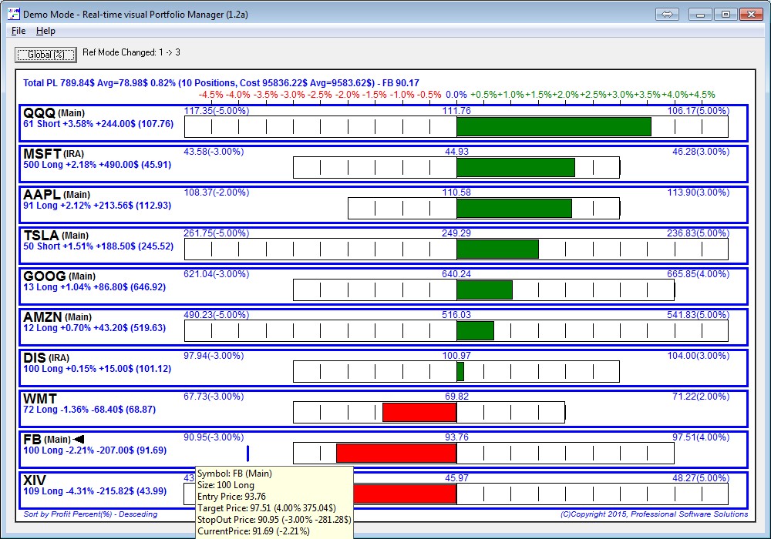This screenshot has width=771, height=539.
Task: Click the Portfolio Manager app icon in title bar
Action: (14, 14)
